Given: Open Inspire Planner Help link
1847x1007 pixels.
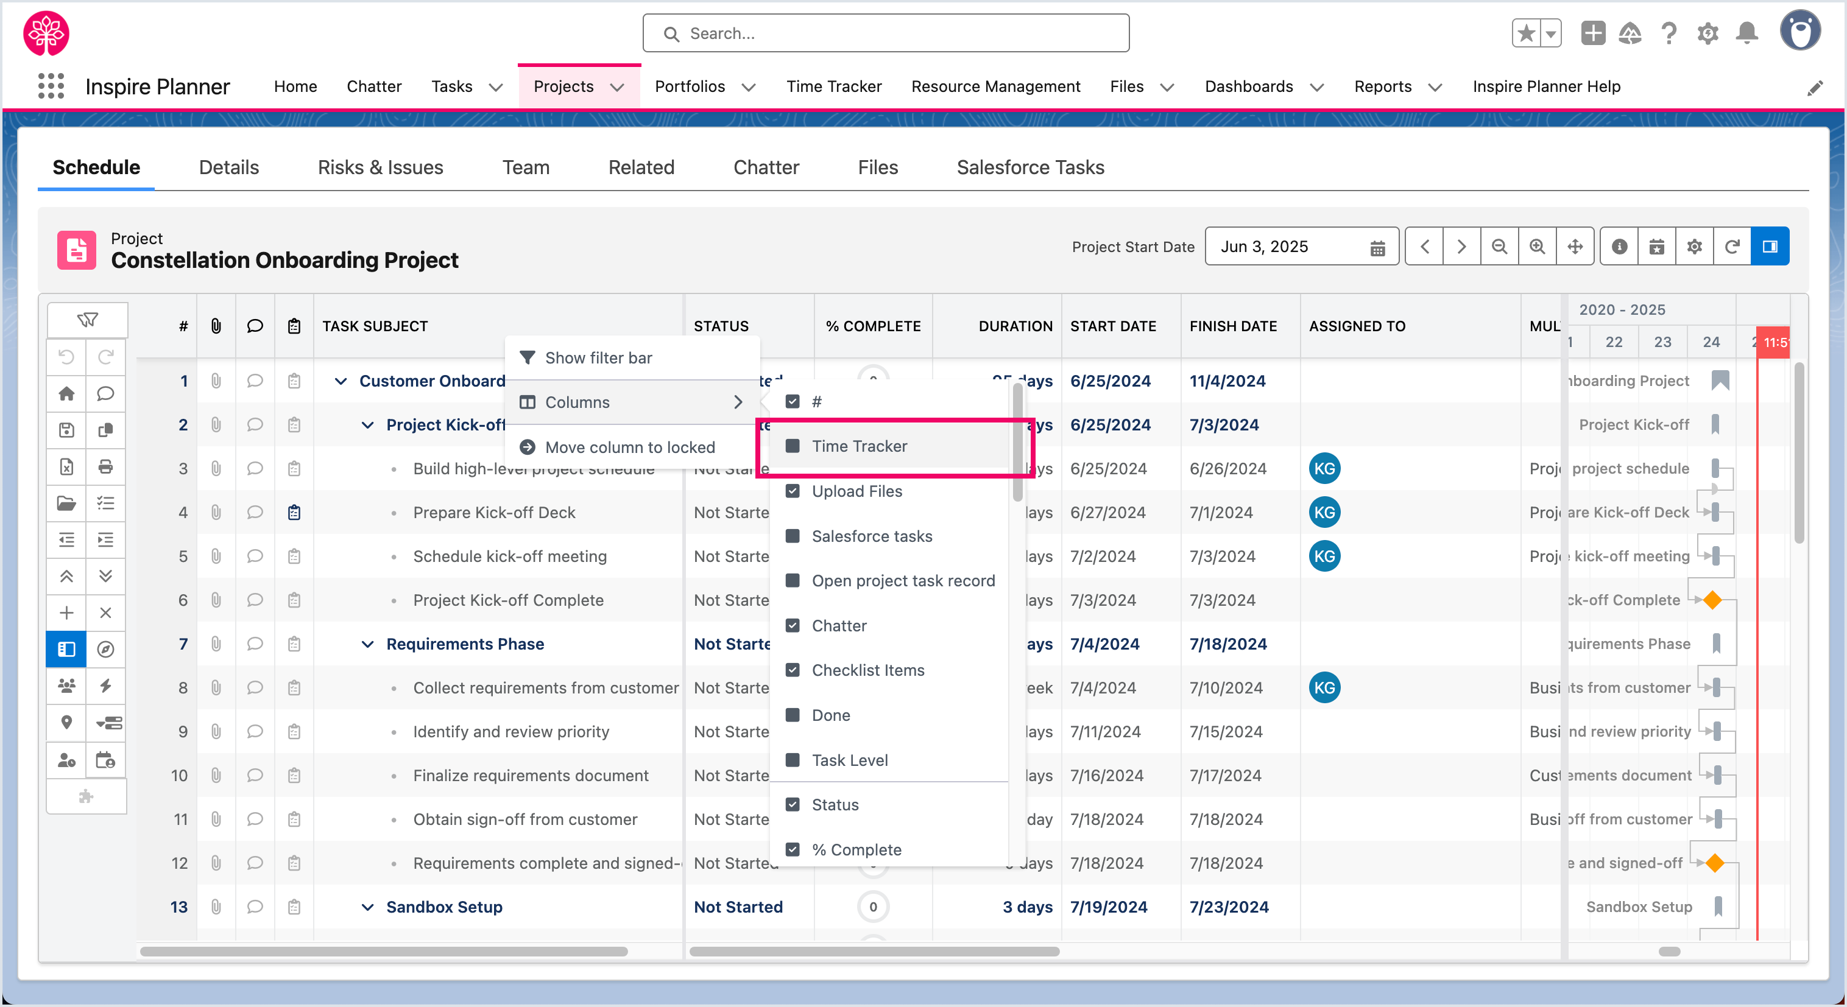Looking at the screenshot, I should (x=1547, y=86).
